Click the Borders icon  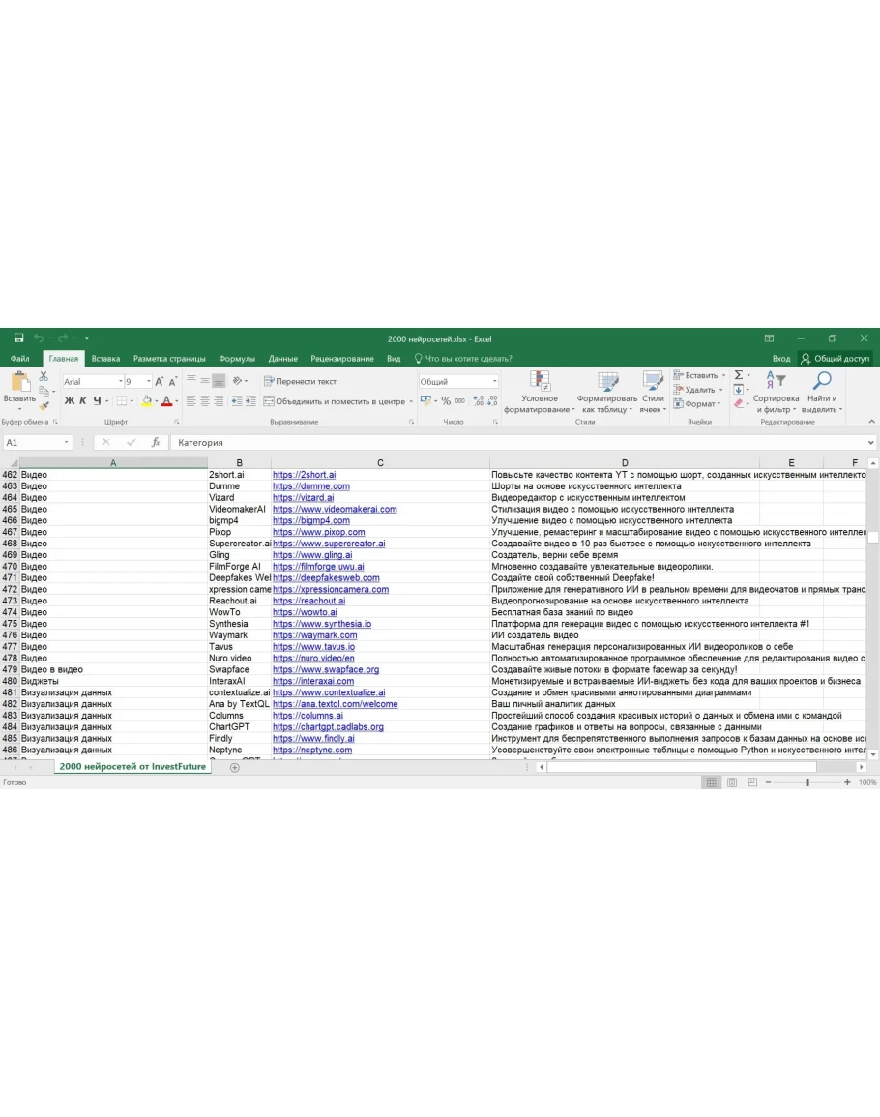(x=122, y=401)
